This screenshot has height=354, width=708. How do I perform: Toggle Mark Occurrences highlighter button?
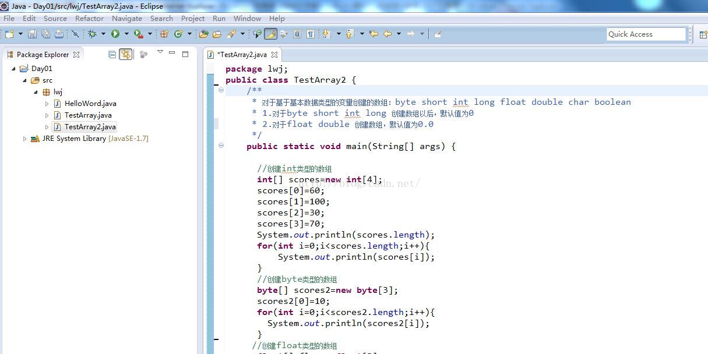pyautogui.click(x=270, y=34)
